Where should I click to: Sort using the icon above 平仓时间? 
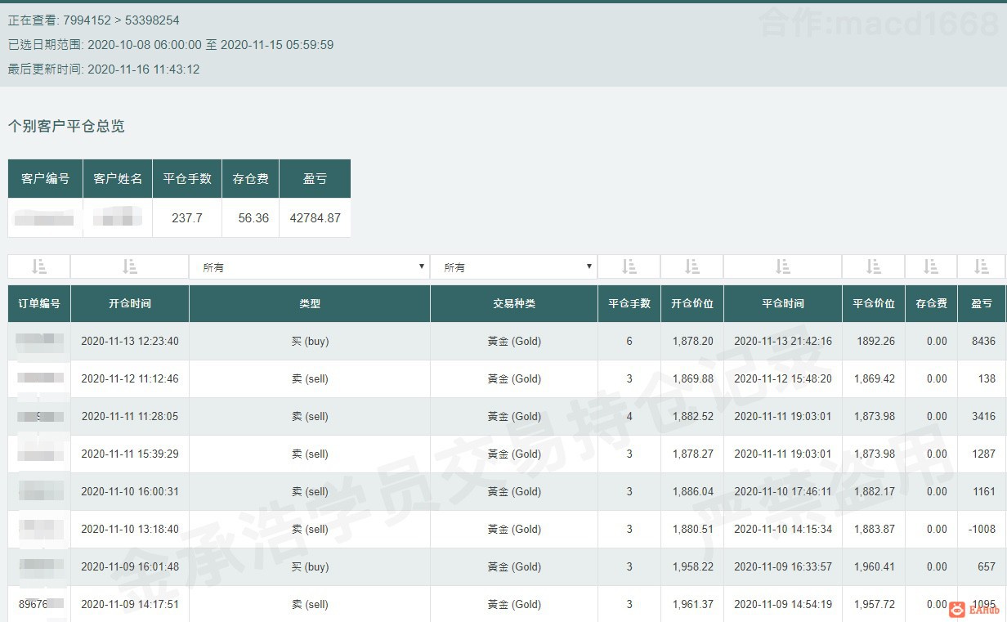pyautogui.click(x=782, y=266)
